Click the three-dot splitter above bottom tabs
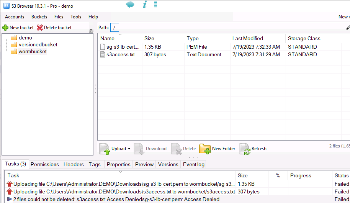The width and height of the screenshot is (350, 203). (x=193, y=157)
